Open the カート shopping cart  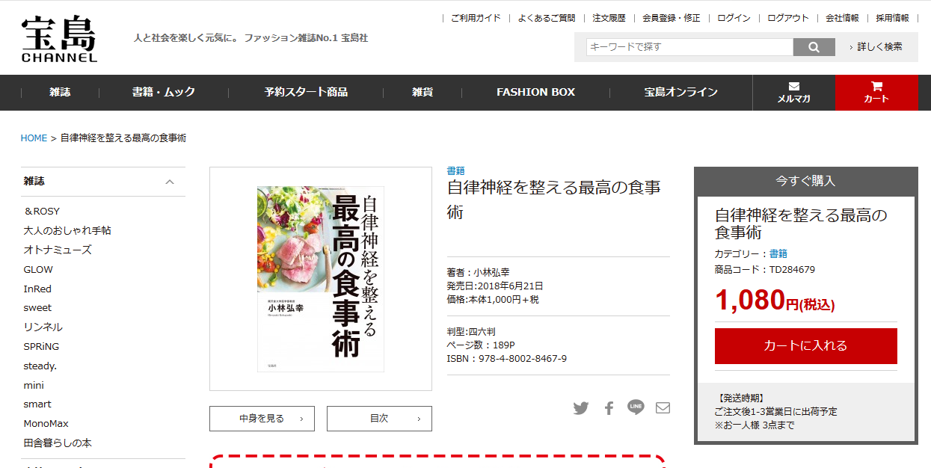[x=876, y=93]
